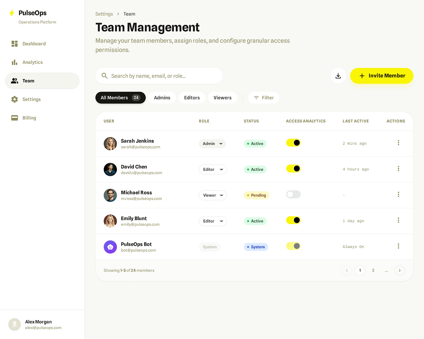Disable analytics access for Sarah Jenkins
The height and width of the screenshot is (339, 424).
coord(293,143)
